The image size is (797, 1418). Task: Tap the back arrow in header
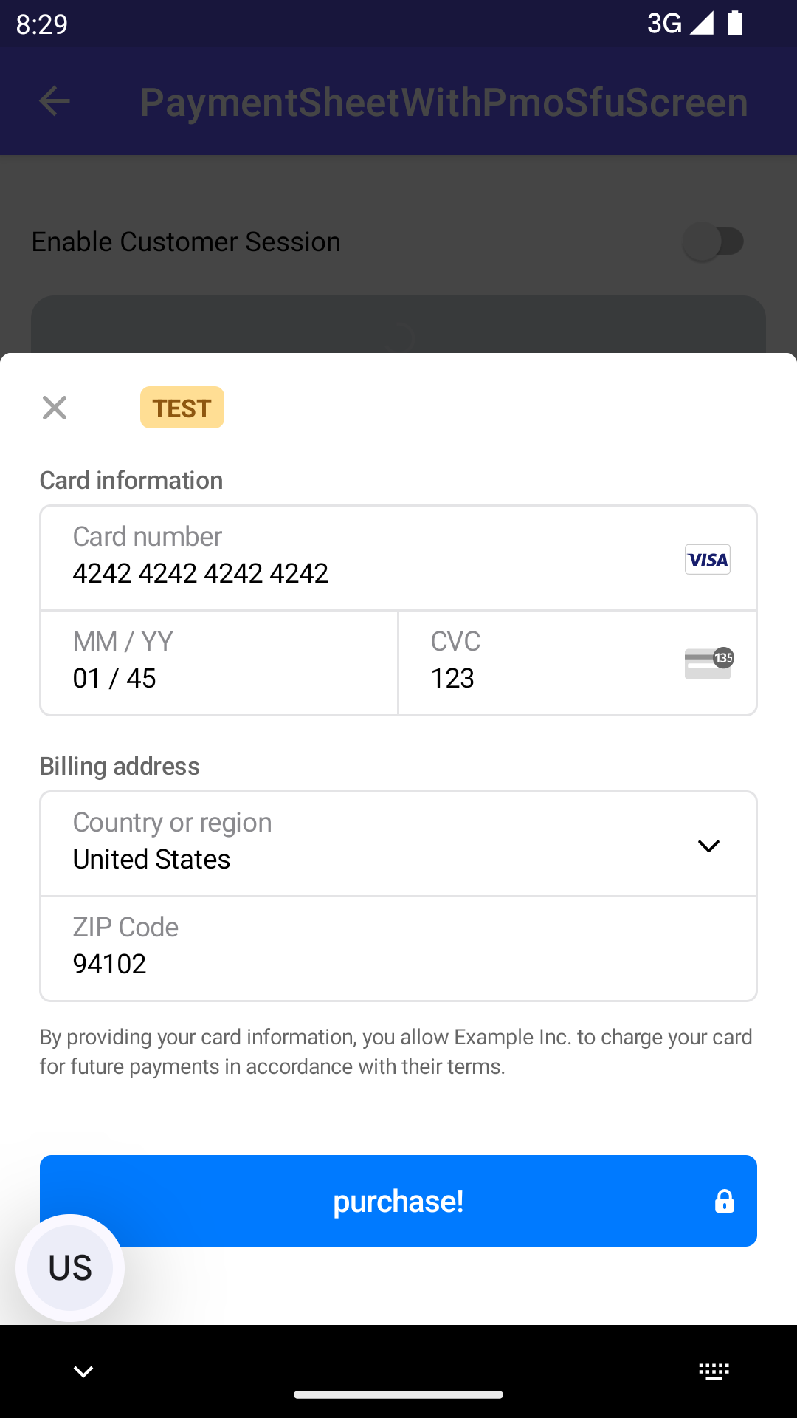(x=55, y=101)
